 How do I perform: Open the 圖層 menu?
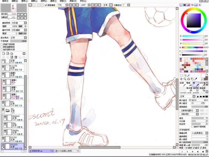click(34, 1)
